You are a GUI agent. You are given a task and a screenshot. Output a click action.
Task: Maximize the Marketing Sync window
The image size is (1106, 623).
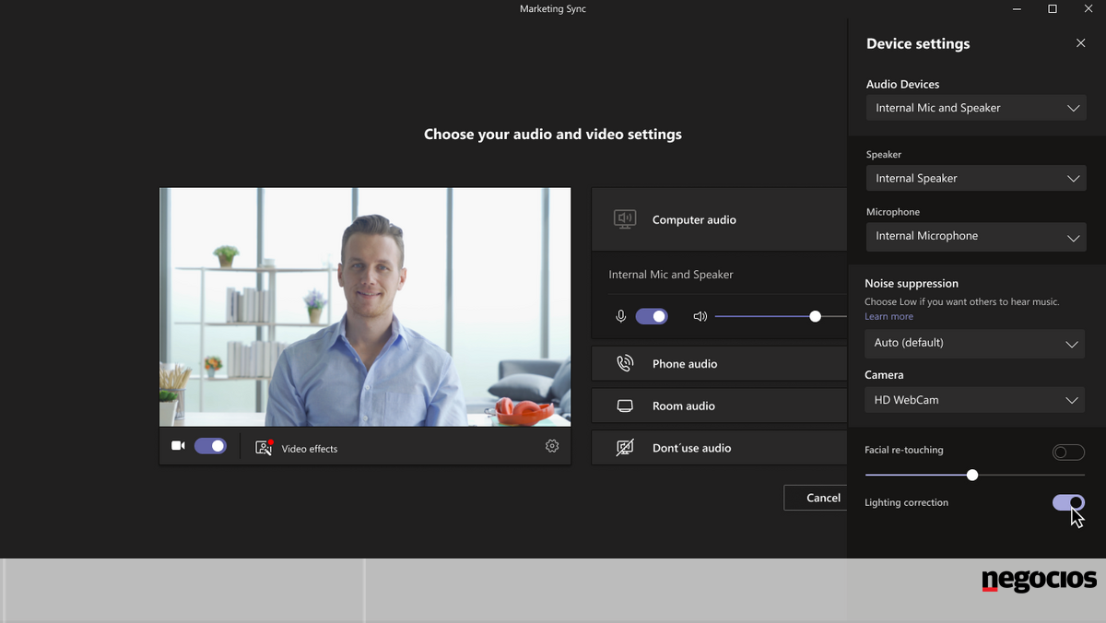tap(1053, 9)
